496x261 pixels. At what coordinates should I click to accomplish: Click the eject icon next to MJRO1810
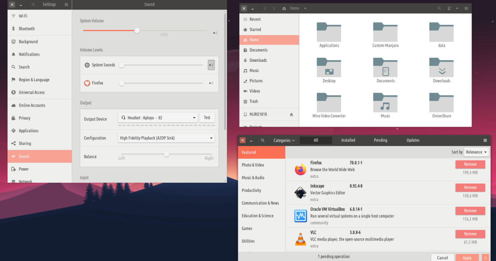pyautogui.click(x=292, y=114)
